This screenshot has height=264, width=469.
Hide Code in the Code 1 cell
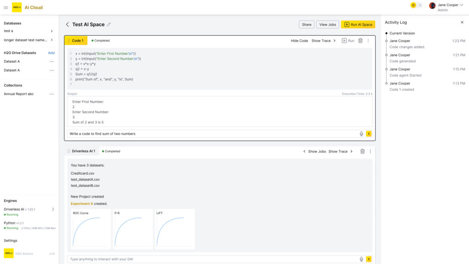tap(299, 41)
